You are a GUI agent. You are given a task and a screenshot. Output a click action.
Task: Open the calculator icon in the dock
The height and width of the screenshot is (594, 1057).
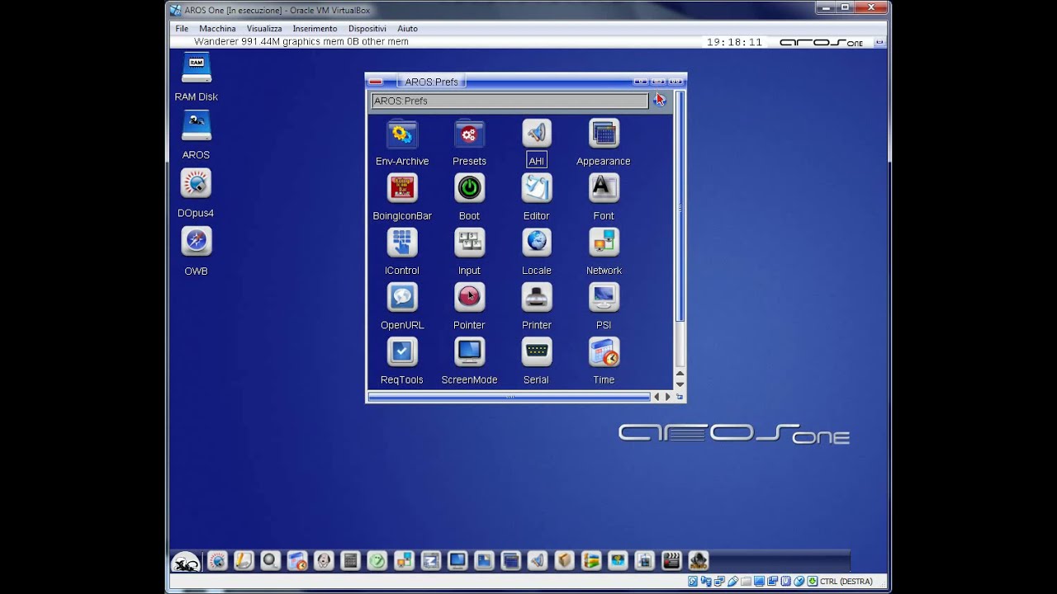(x=350, y=561)
